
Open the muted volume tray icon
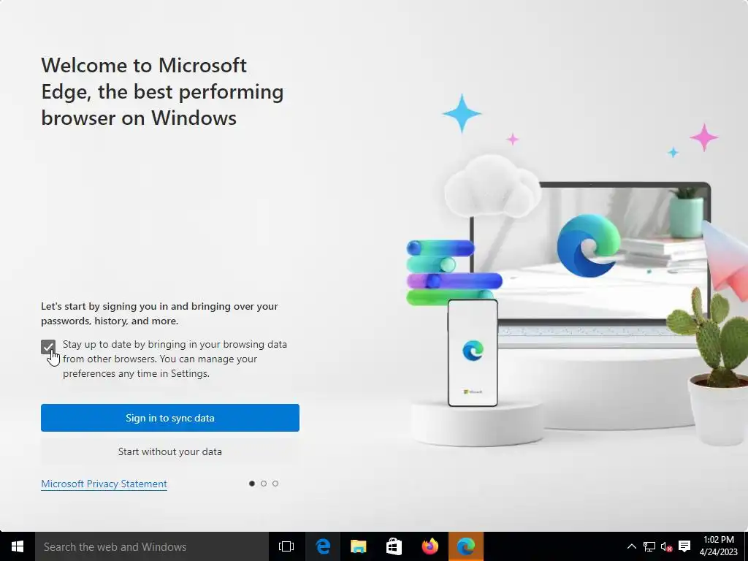666,546
